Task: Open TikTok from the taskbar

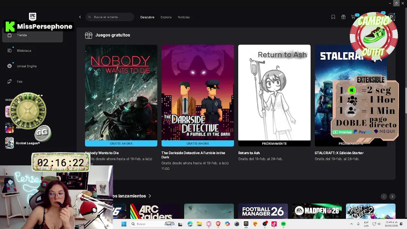Action: [x=274, y=224]
